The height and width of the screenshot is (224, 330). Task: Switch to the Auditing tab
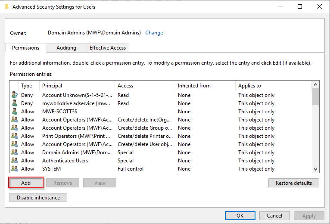pos(66,48)
